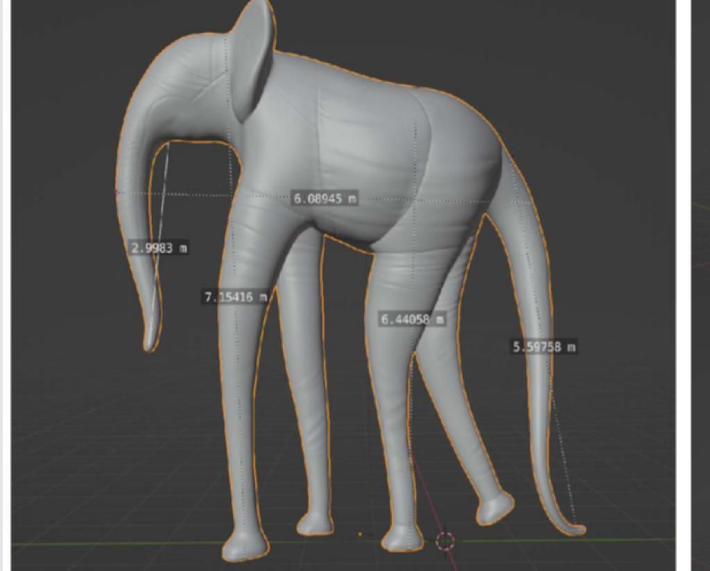Image resolution: width=710 pixels, height=571 pixels.
Task: Select the elephant's ear
Action: pos(251,59)
